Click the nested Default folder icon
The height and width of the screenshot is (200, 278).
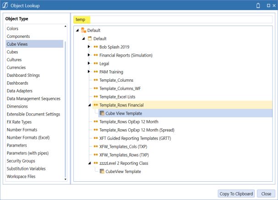(90, 38)
